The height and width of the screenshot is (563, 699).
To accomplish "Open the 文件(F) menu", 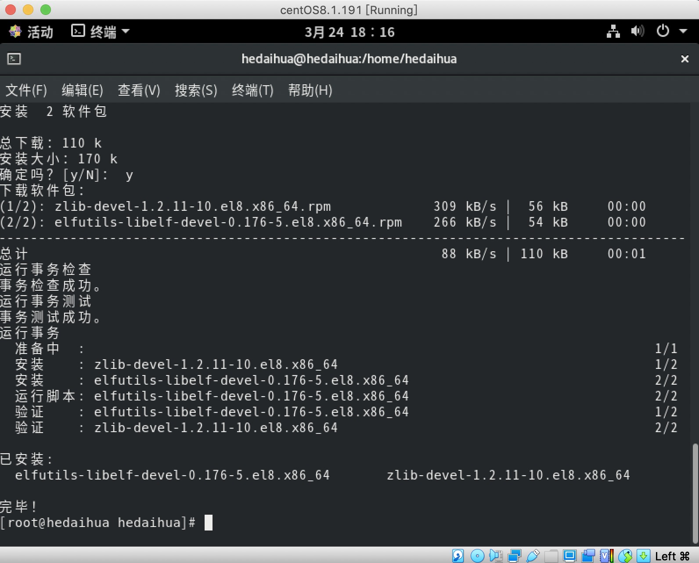I will 26,90.
